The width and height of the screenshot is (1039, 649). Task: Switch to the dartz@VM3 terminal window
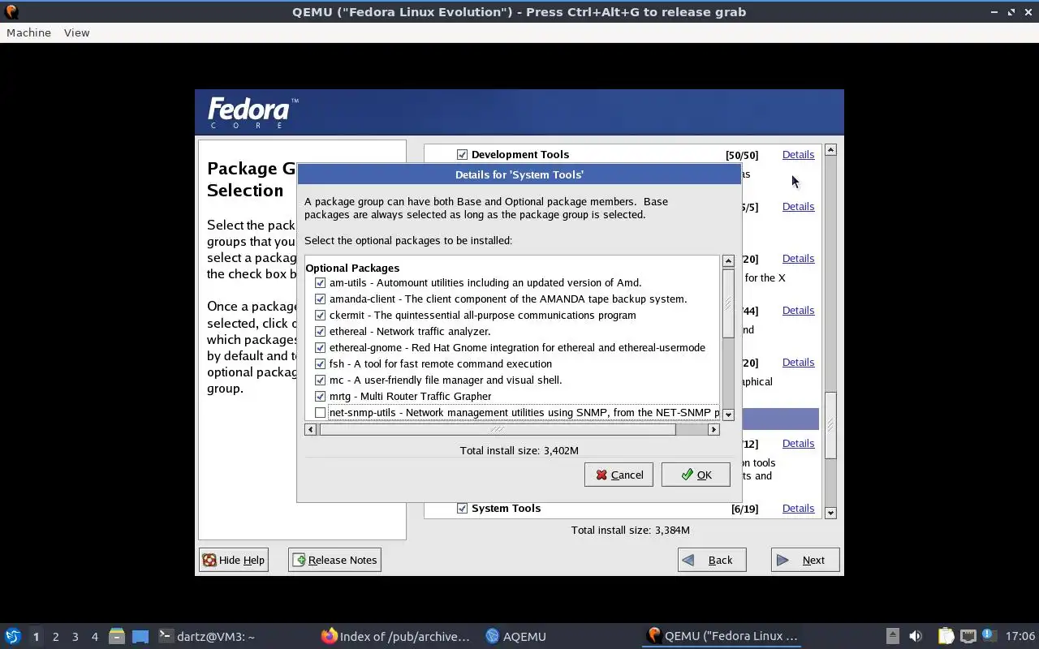(x=207, y=636)
